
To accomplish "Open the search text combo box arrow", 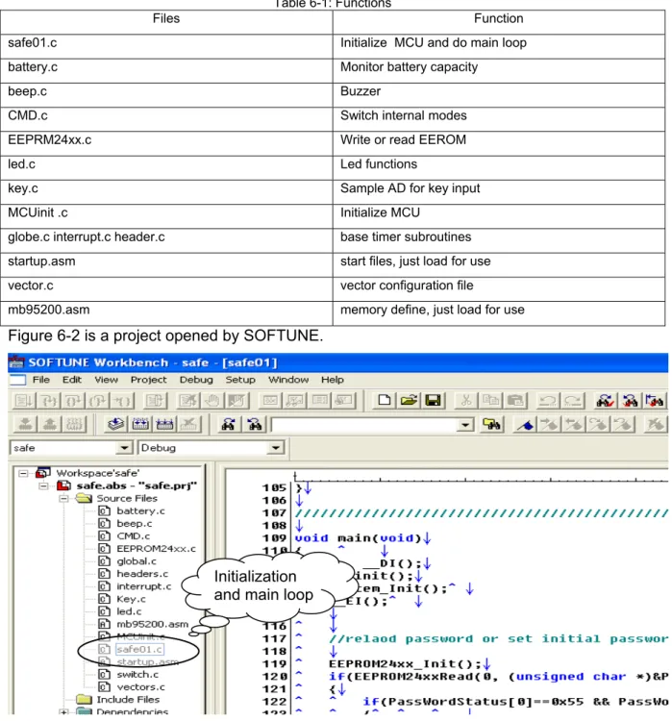I will (x=465, y=424).
